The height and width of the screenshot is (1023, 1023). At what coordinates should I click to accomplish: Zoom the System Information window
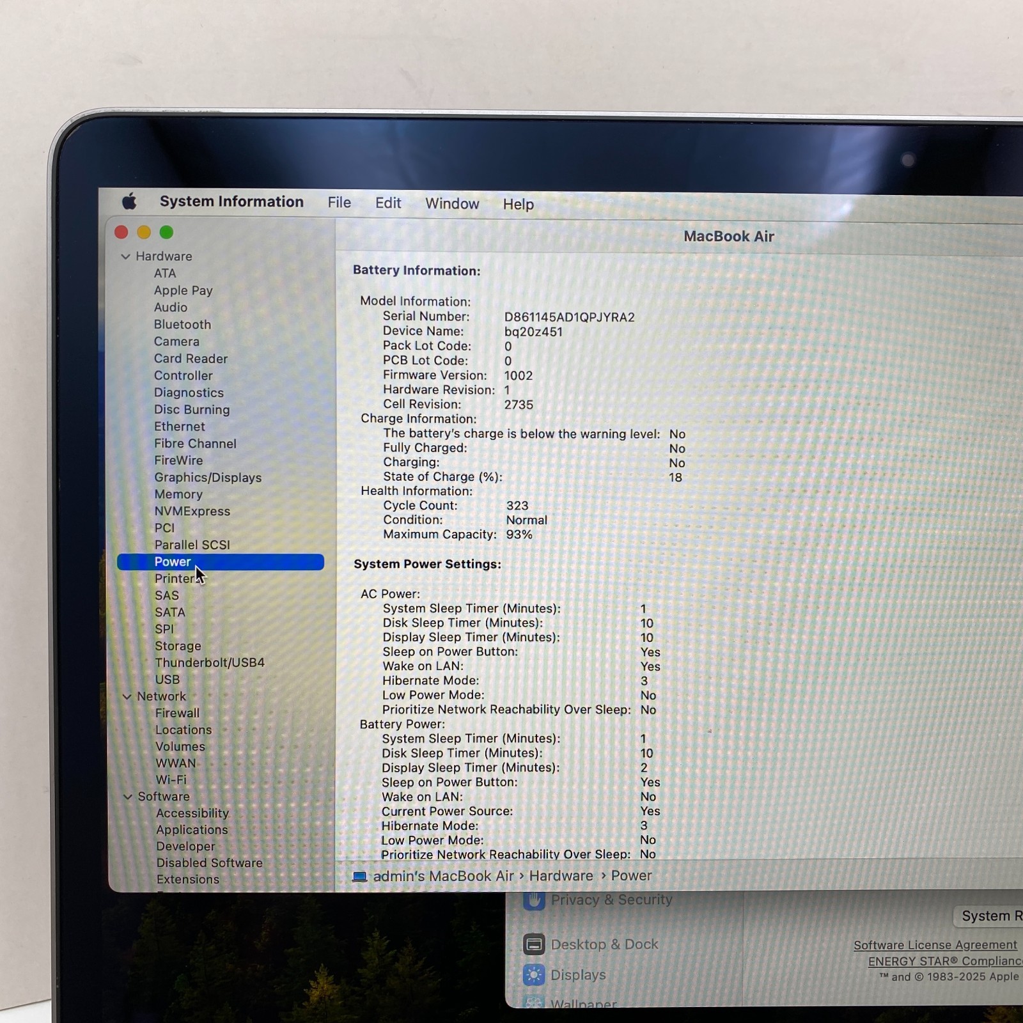click(x=166, y=232)
